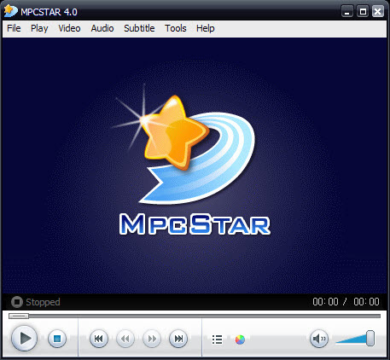
Task: Start playback with the Play button
Action: (24, 339)
